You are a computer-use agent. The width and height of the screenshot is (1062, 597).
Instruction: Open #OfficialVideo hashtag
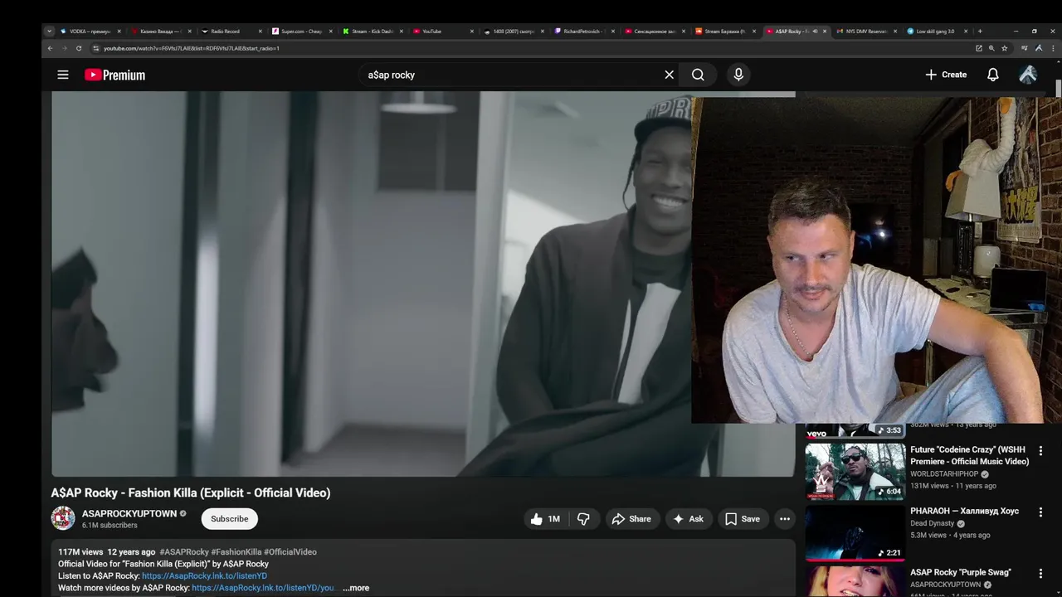[x=290, y=552]
